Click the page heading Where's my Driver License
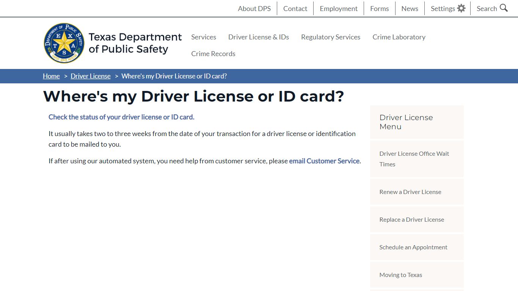 point(193,96)
